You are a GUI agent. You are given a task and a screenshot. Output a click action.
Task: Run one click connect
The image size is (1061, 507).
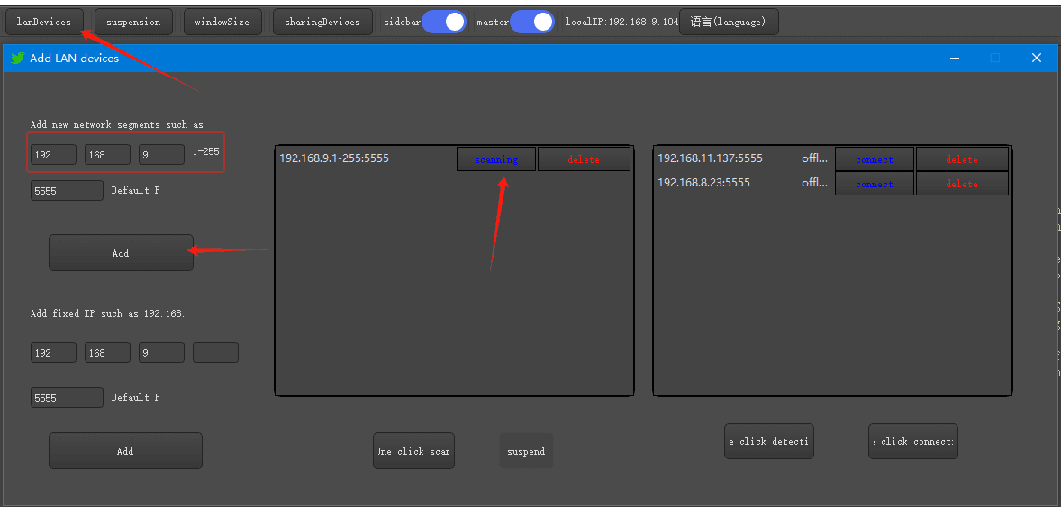(912, 441)
